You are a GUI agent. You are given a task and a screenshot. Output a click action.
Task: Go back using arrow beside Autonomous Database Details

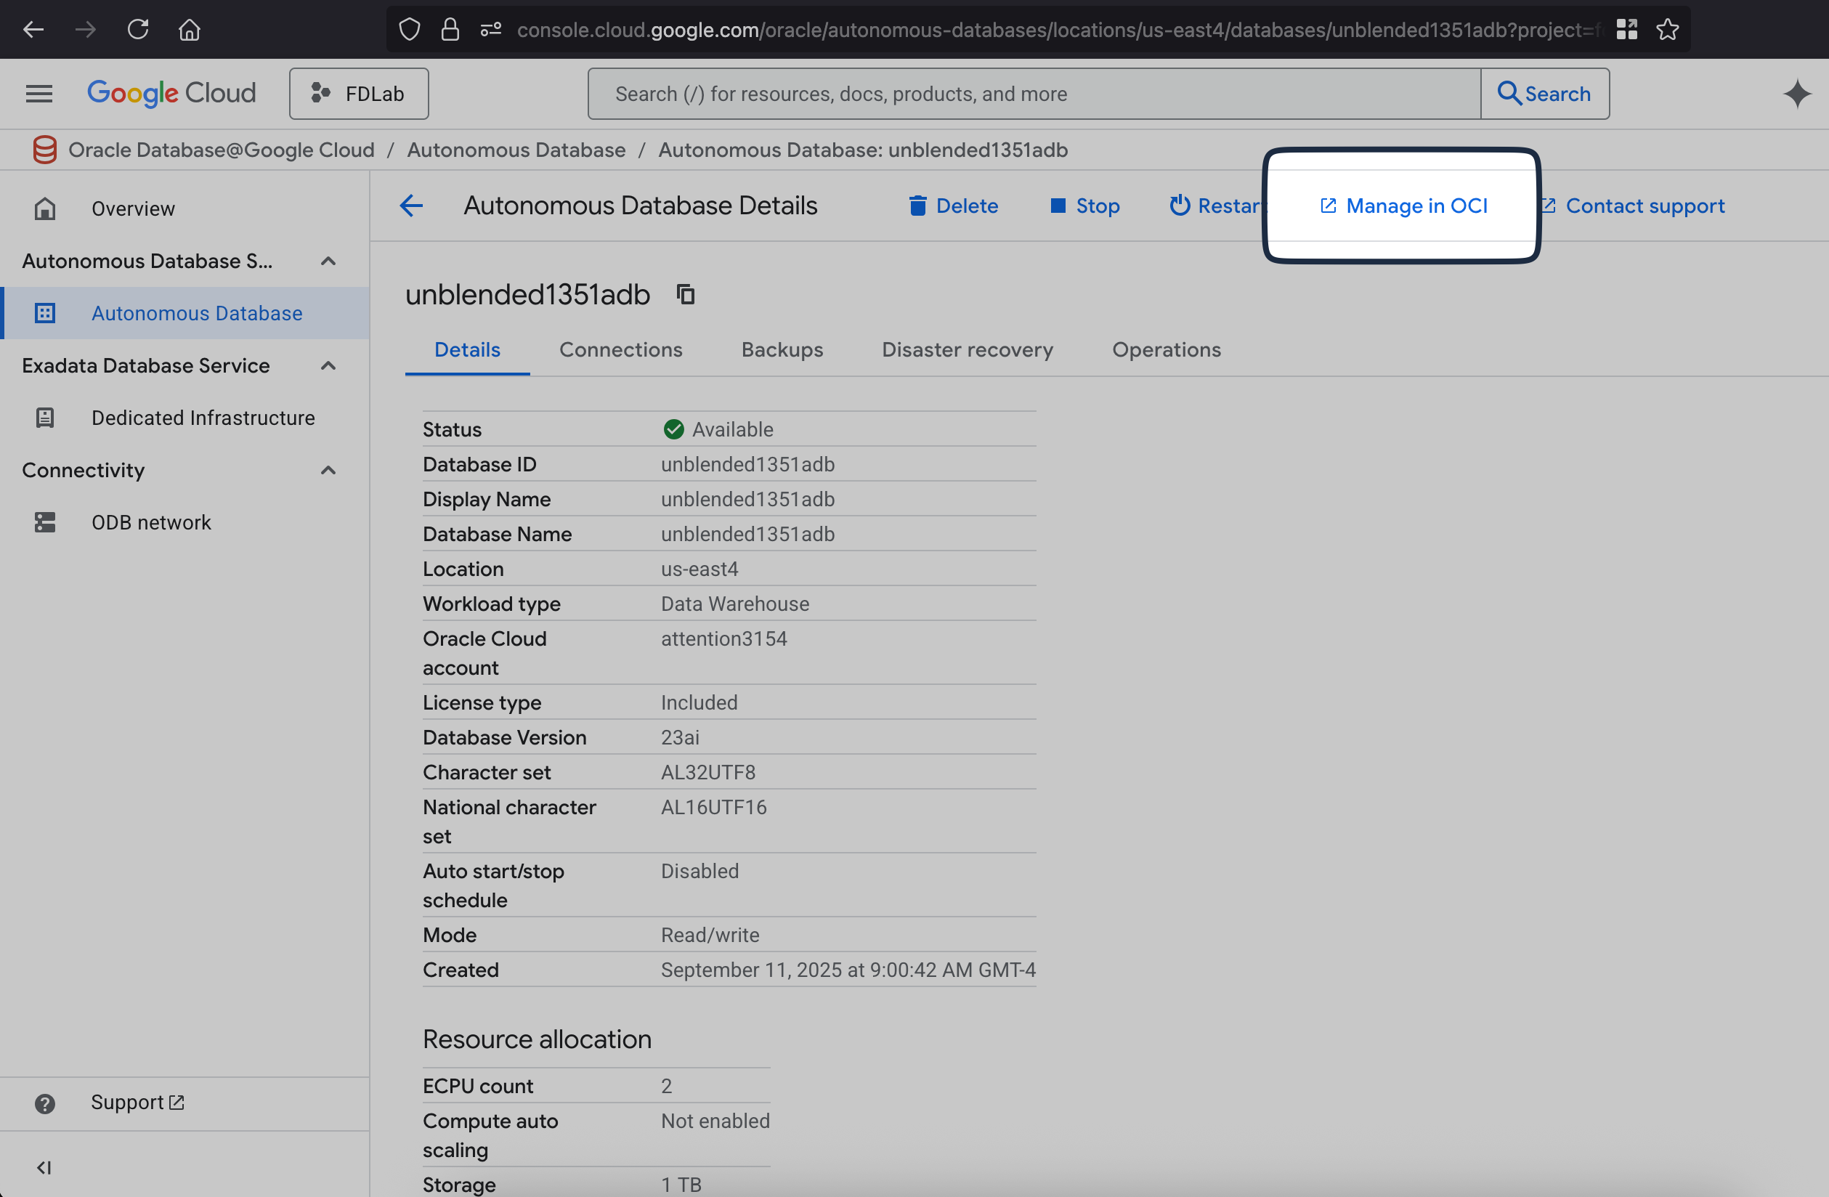[411, 206]
